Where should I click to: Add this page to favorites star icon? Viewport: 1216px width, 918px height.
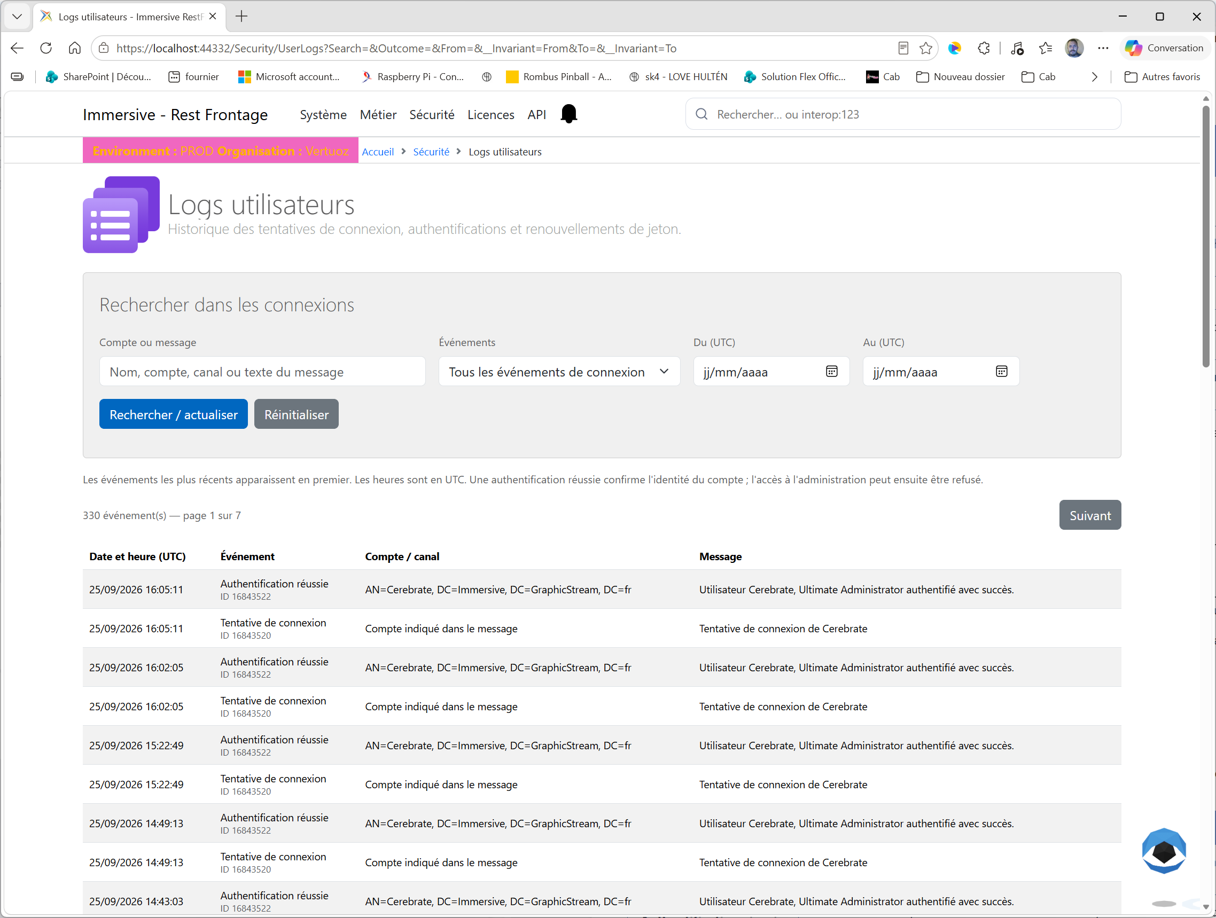[x=926, y=49]
